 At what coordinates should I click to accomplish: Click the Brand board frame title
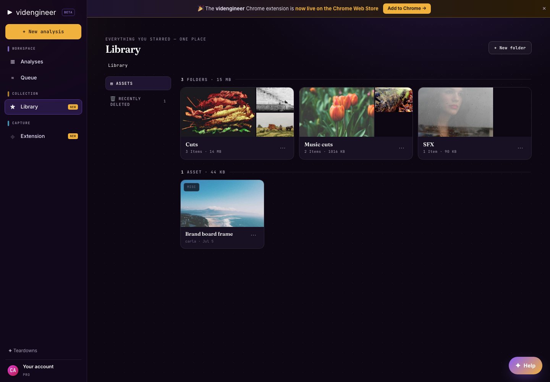[209, 234]
